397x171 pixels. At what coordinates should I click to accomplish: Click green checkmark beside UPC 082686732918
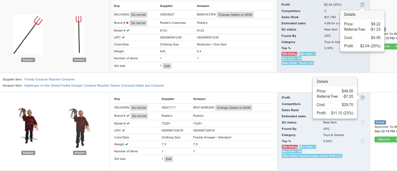pyautogui.click(x=123, y=130)
